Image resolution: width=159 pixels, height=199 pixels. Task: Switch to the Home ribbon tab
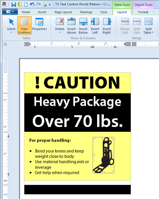(x=26, y=12)
